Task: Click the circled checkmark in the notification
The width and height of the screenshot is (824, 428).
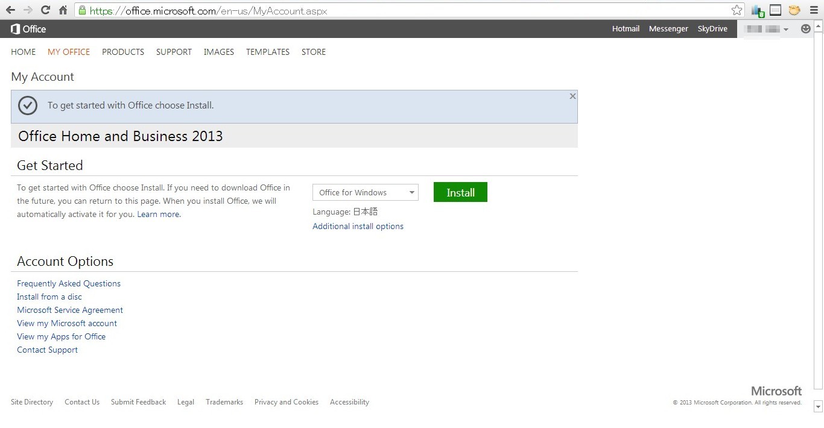Action: click(28, 105)
